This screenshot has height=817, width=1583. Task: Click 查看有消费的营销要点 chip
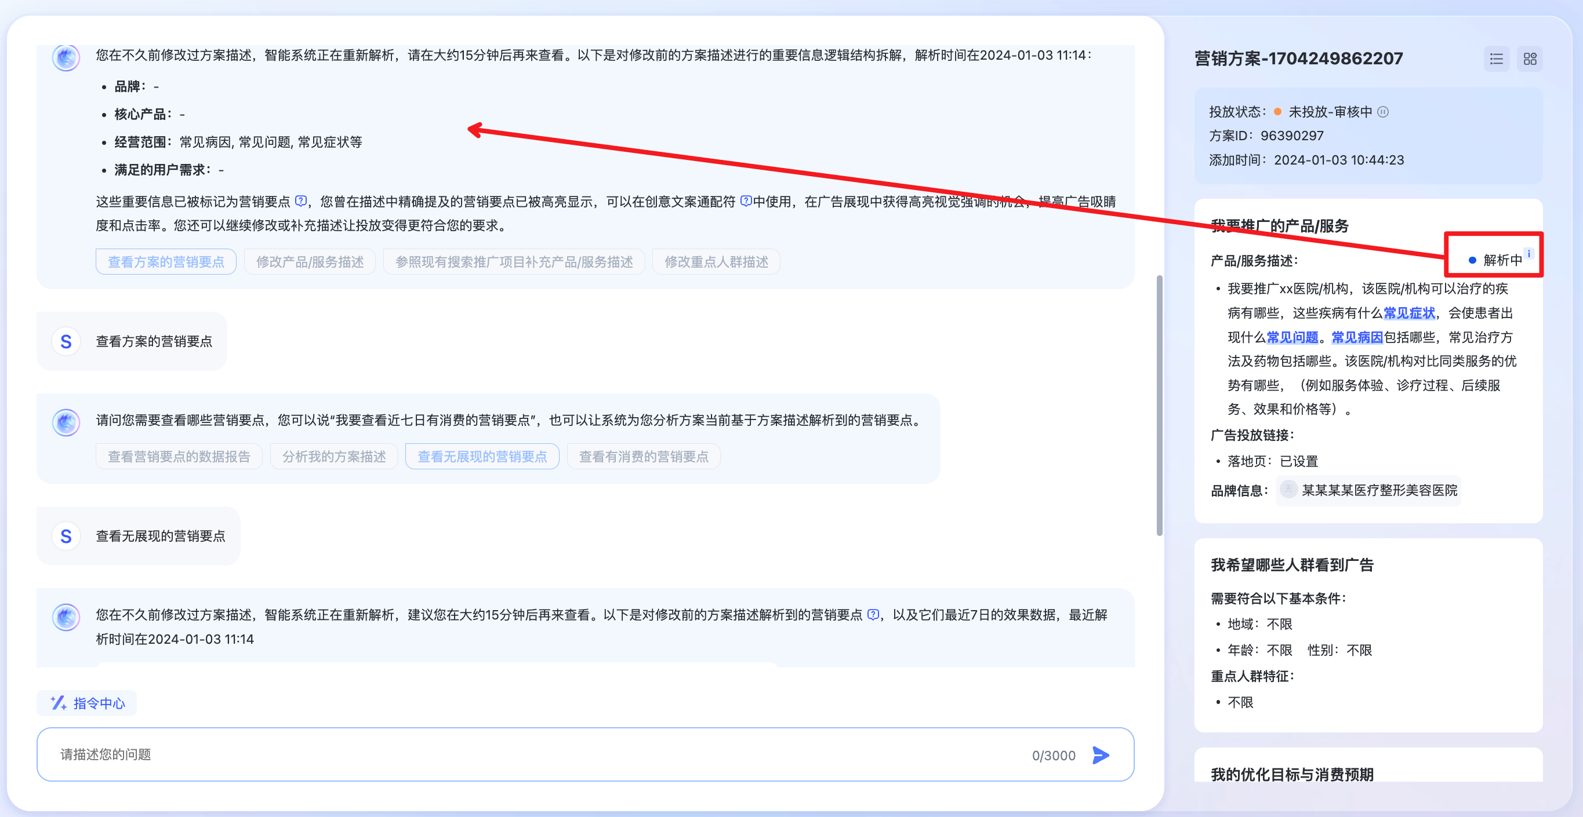(x=644, y=457)
